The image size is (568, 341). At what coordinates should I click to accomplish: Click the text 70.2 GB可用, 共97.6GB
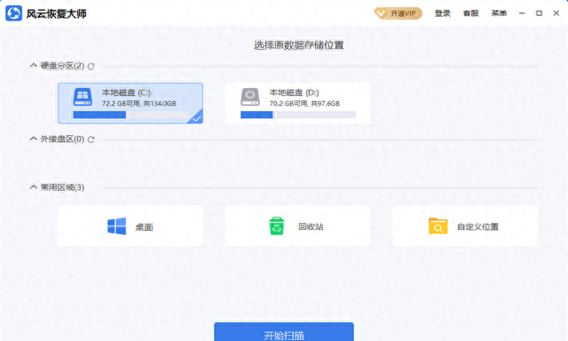304,104
